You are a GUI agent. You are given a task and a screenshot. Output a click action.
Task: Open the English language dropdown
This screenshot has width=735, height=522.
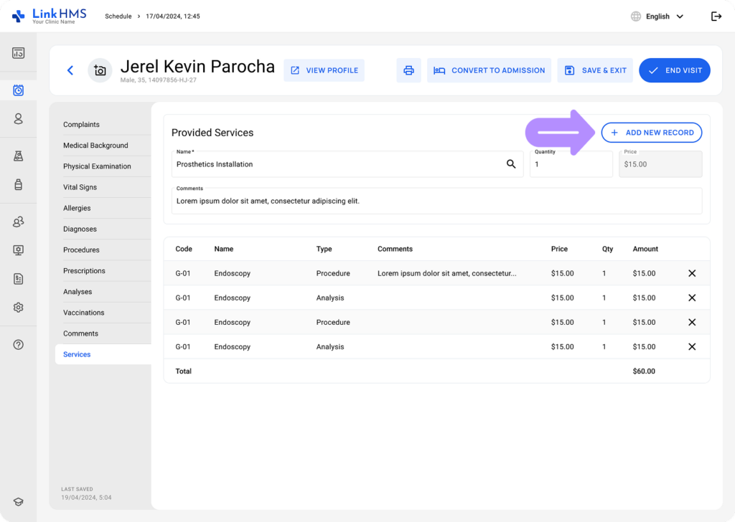(x=656, y=16)
